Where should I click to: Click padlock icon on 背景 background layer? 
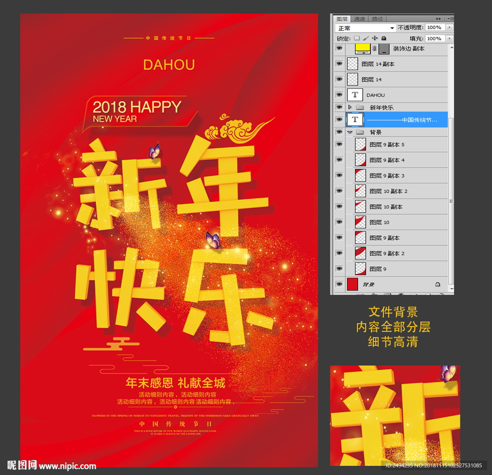click(x=438, y=284)
